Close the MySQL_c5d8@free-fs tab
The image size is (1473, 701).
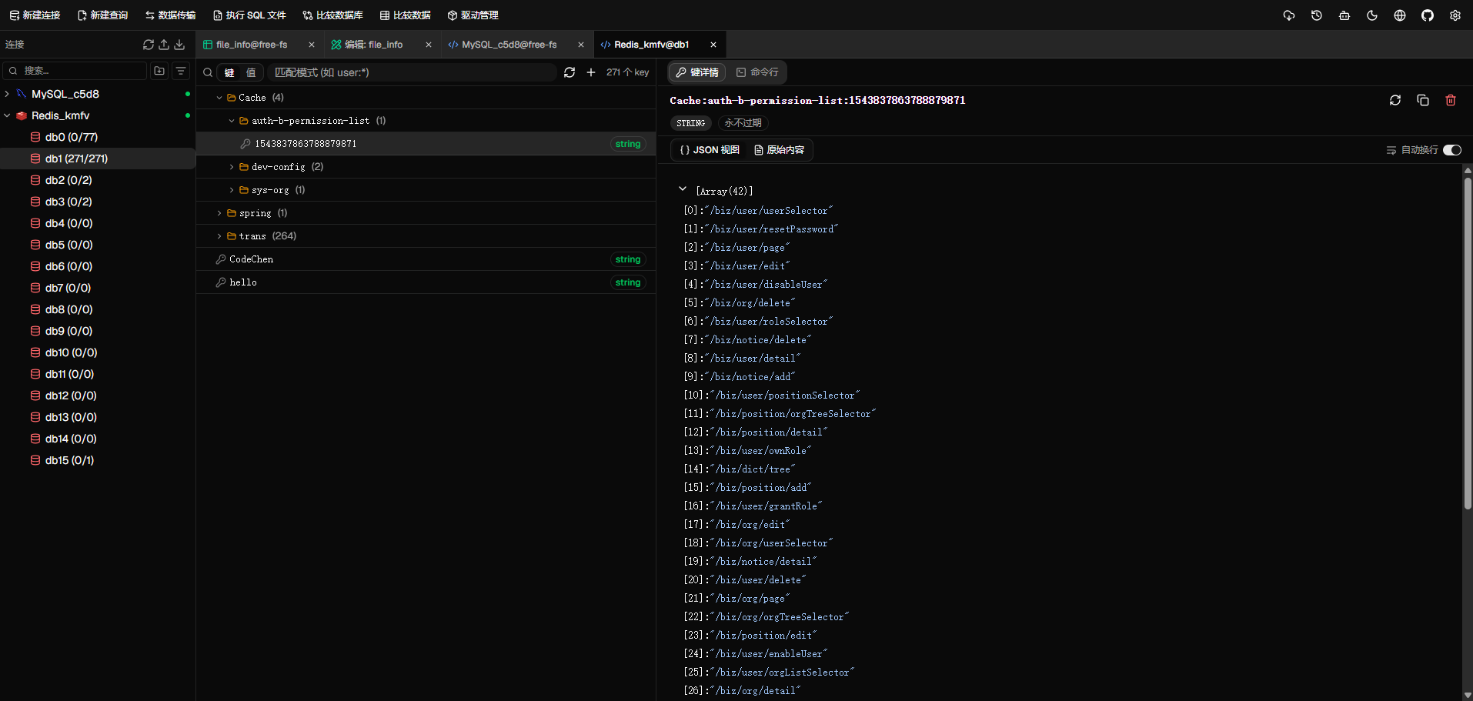click(x=581, y=45)
